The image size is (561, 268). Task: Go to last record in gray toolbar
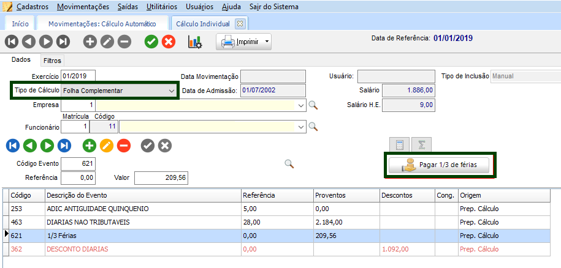pos(63,42)
